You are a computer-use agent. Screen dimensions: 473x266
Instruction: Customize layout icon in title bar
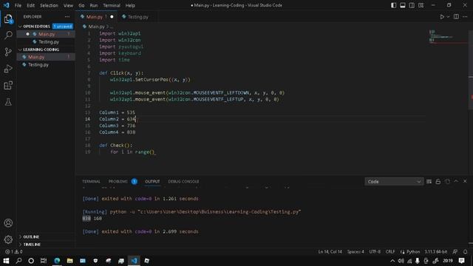point(421,5)
